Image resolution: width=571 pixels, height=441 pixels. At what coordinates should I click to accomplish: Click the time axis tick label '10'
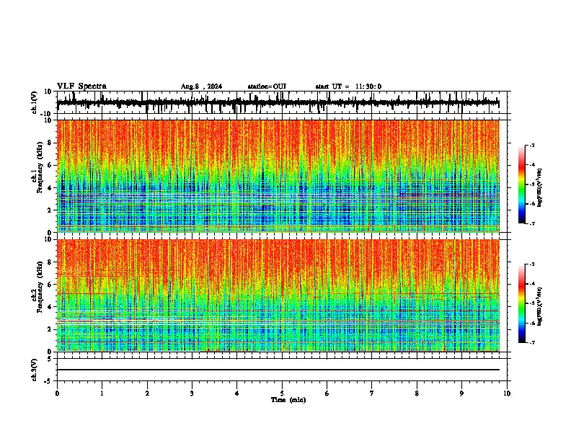[507, 393]
